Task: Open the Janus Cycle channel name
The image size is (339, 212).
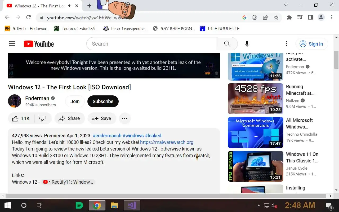Action: coord(297,168)
